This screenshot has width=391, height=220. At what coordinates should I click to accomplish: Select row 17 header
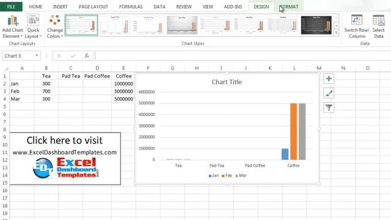point(5,198)
